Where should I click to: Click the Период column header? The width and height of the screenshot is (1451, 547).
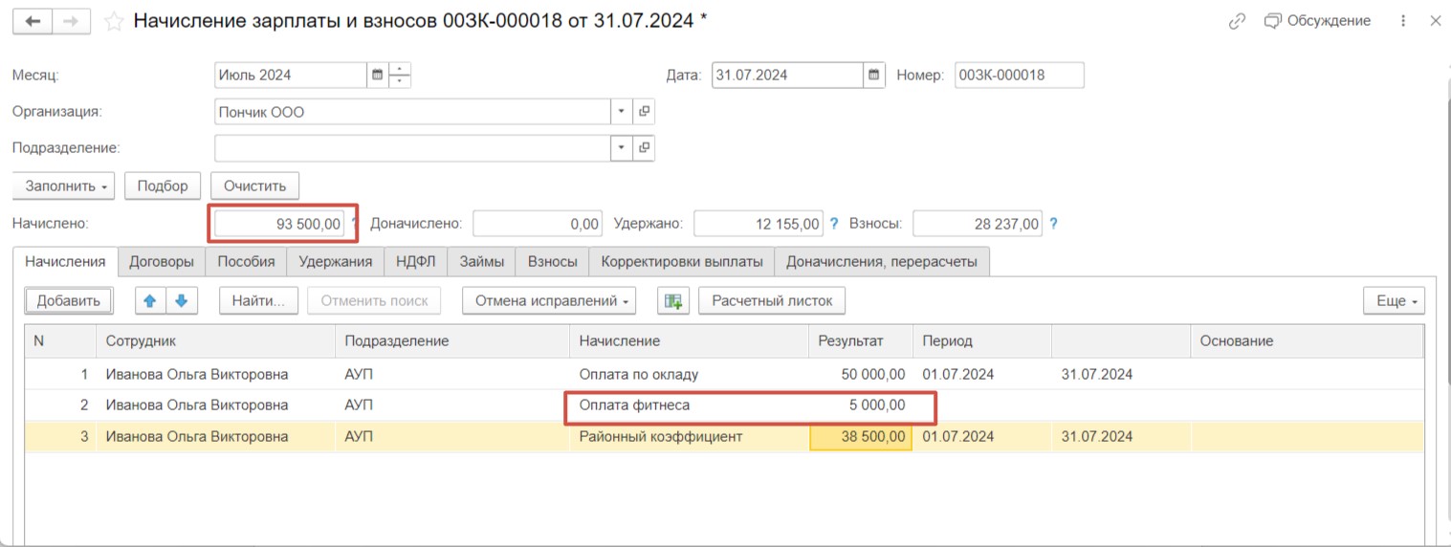(x=981, y=340)
